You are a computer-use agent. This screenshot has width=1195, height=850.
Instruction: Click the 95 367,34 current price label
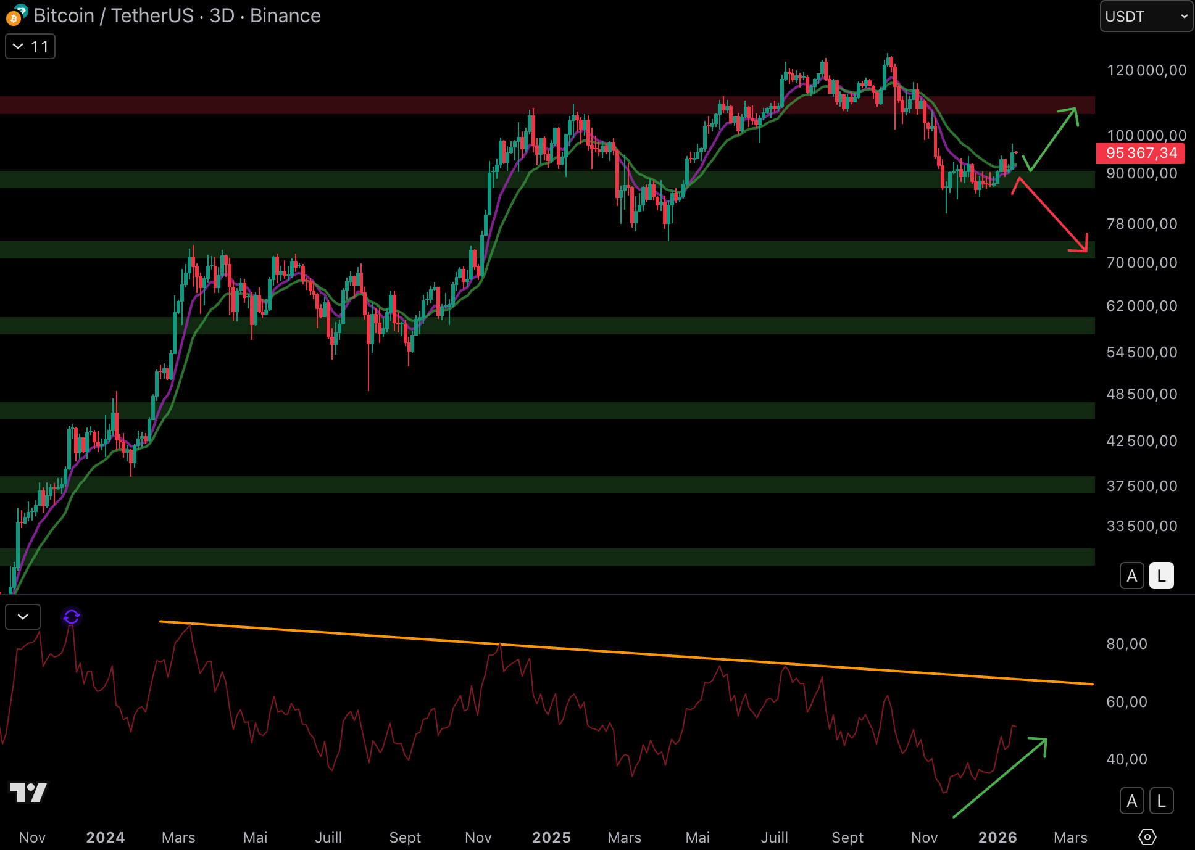[x=1141, y=154]
